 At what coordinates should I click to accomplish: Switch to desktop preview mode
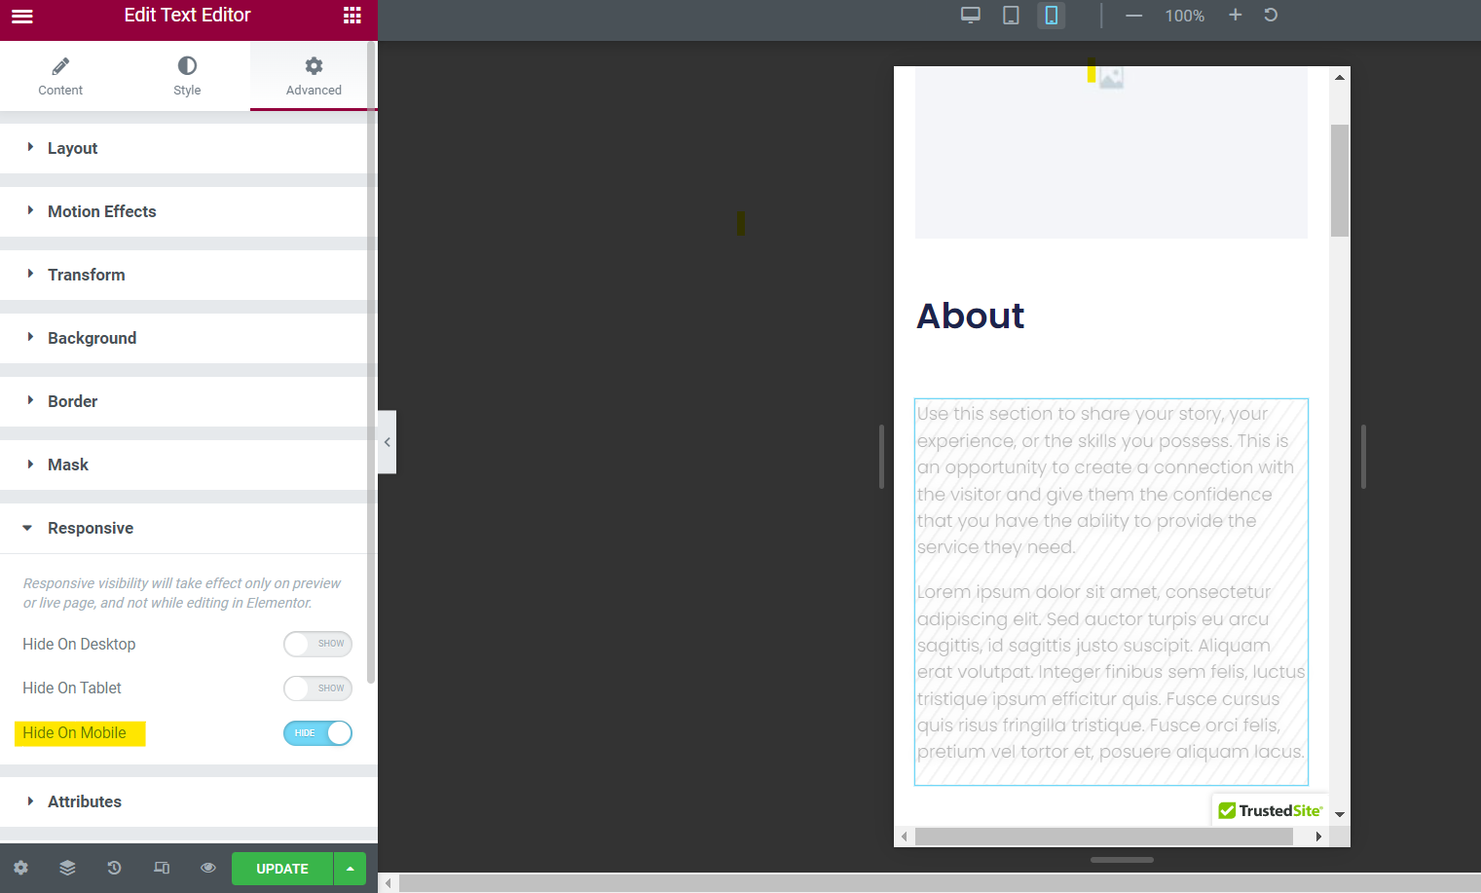tap(970, 16)
